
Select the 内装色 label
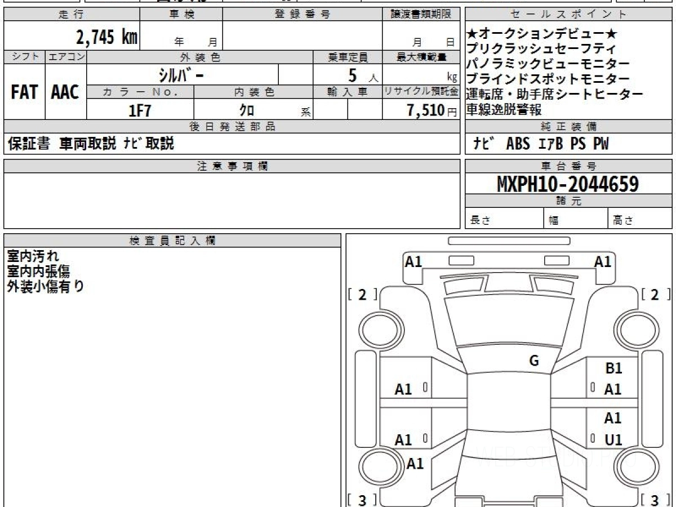253,92
